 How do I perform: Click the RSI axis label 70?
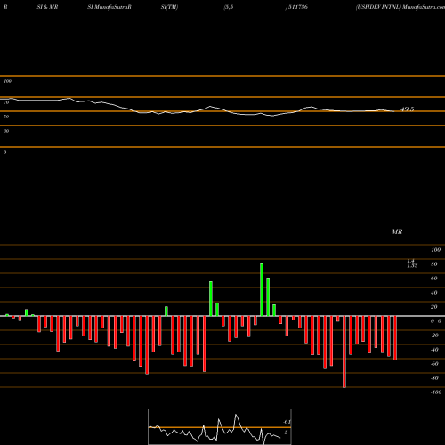coord(6,102)
